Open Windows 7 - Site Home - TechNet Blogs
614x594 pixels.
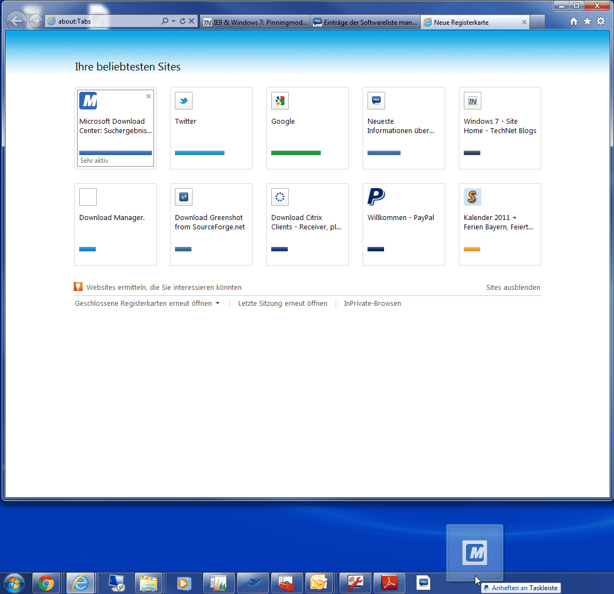[x=500, y=126]
